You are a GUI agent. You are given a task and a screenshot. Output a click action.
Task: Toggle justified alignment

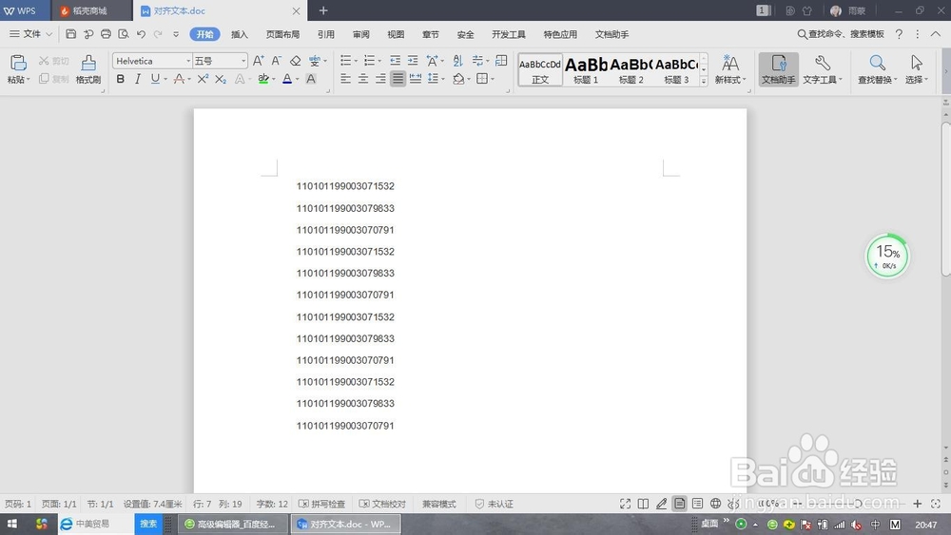398,79
